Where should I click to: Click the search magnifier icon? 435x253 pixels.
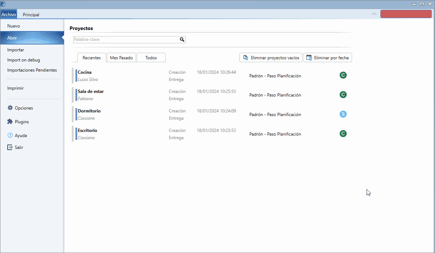point(182,40)
